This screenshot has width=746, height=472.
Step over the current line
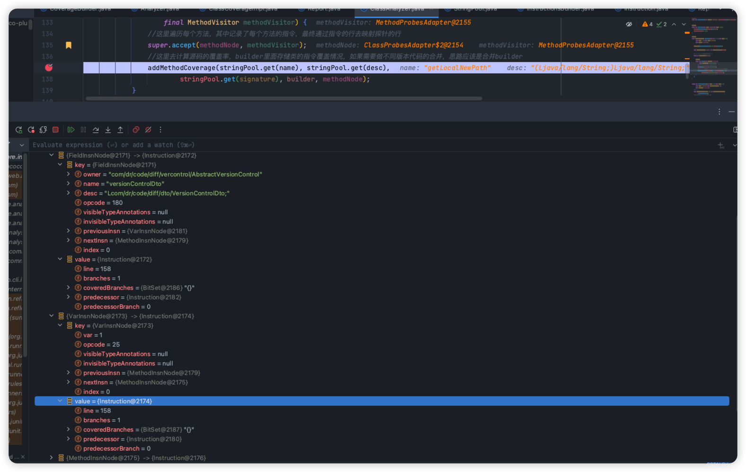[96, 130]
